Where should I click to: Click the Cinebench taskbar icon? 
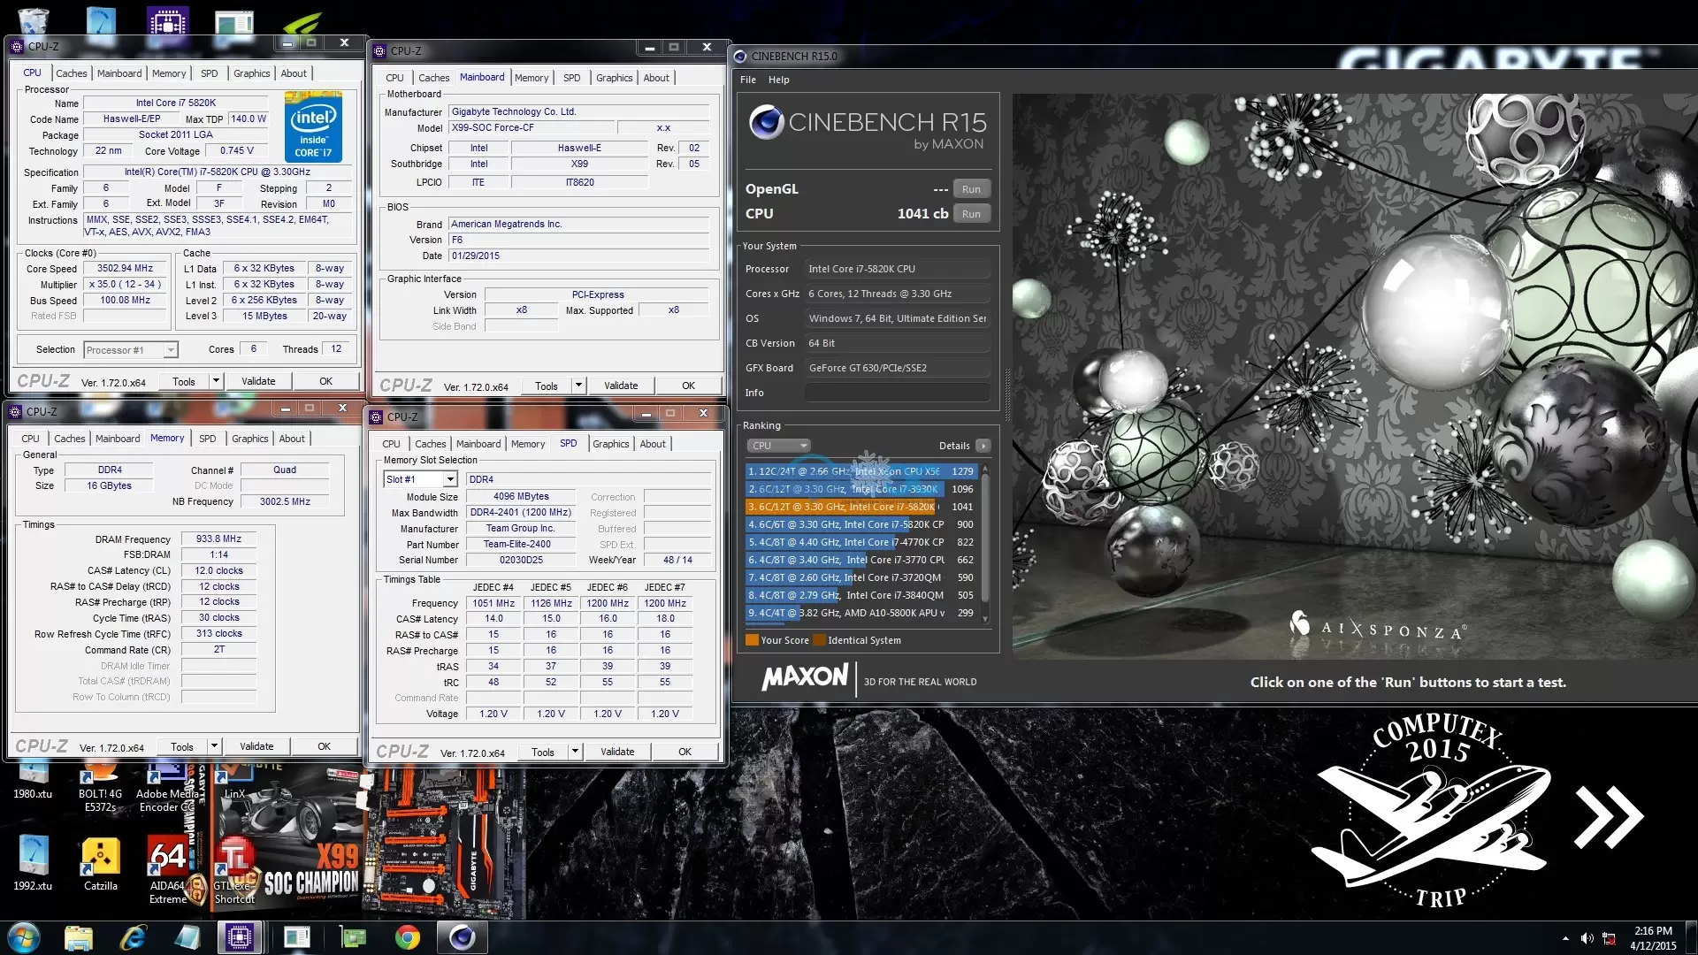[x=462, y=937]
